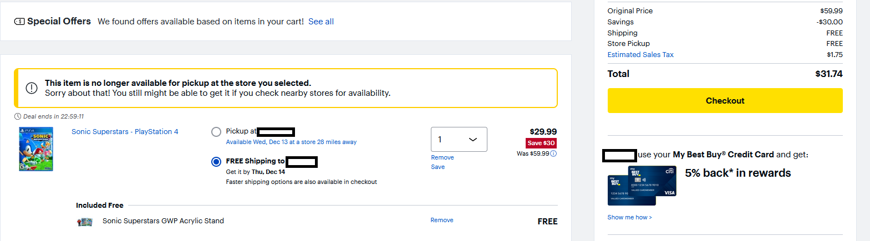The image size is (870, 241).
Task: Open Sonic Superstars game cover thumbnail
Action: click(36, 149)
